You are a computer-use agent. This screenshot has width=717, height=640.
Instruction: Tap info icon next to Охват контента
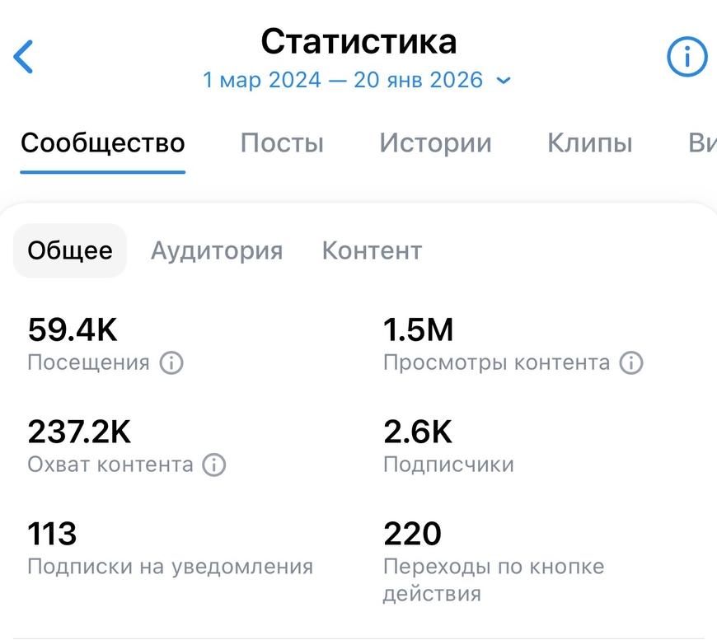click(214, 465)
